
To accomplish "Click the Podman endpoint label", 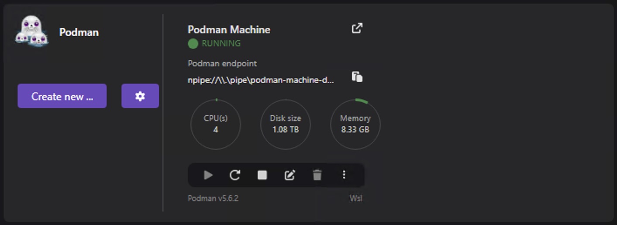I will 222,64.
